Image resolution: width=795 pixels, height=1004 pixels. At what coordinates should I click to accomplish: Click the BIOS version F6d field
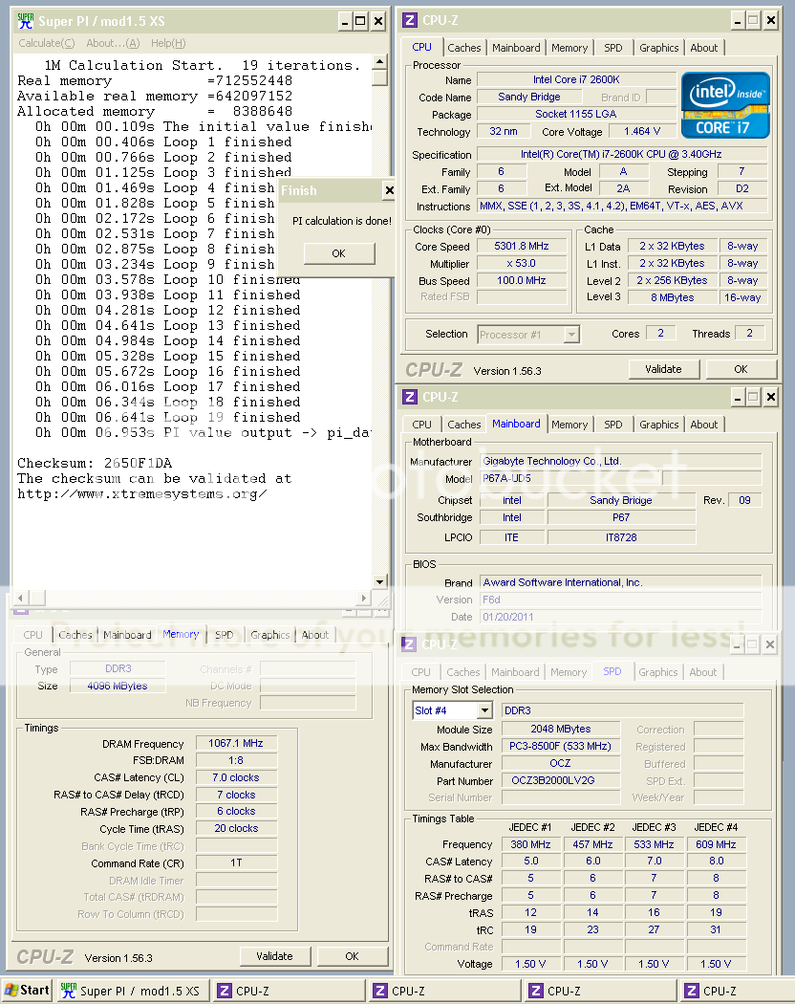click(620, 600)
